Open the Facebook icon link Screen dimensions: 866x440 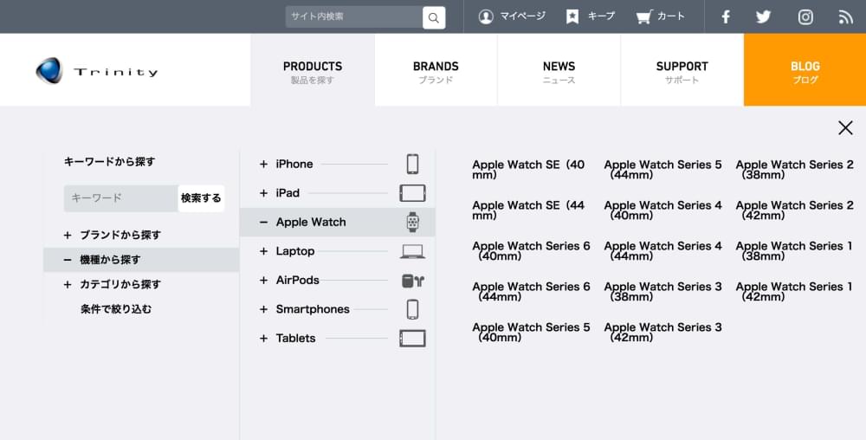coord(726,16)
